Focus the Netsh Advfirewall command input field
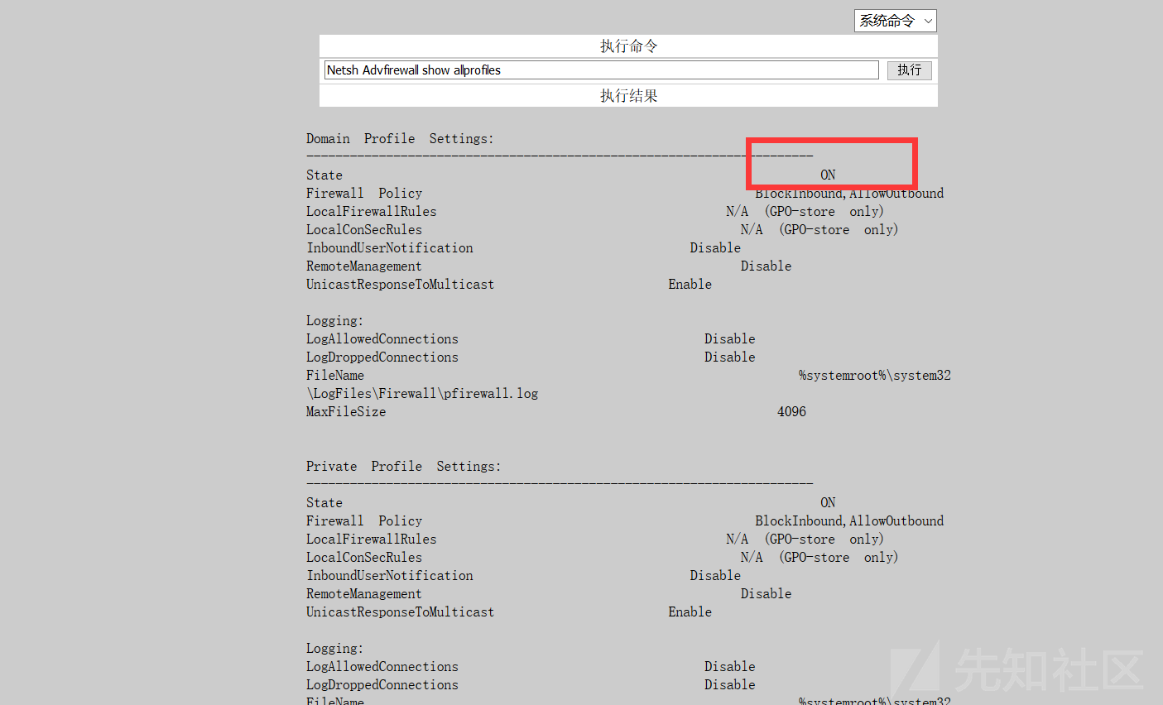1163x705 pixels. click(x=601, y=70)
